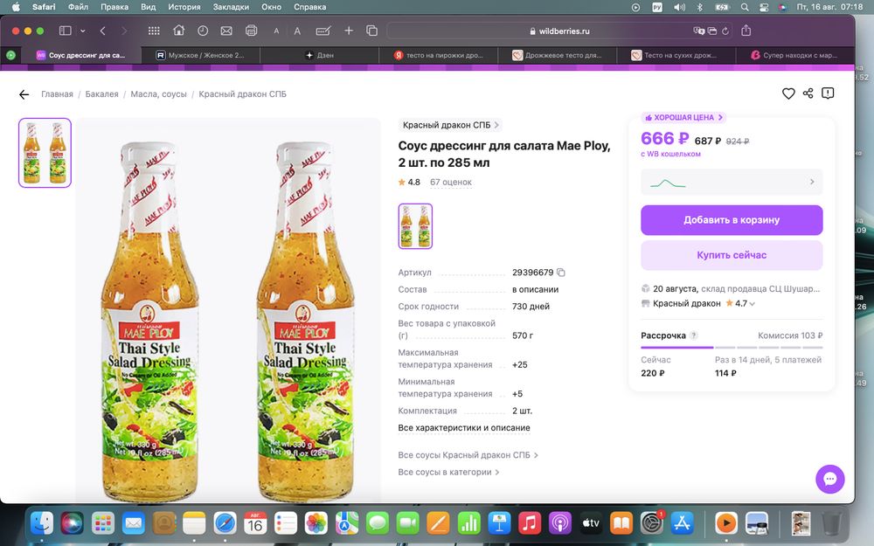Select the product variant thumbnail under rating

click(415, 226)
